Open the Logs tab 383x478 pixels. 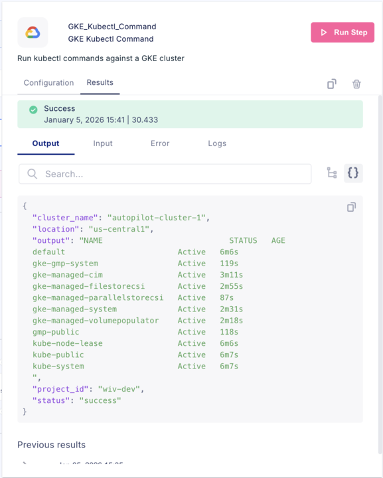pos(217,143)
